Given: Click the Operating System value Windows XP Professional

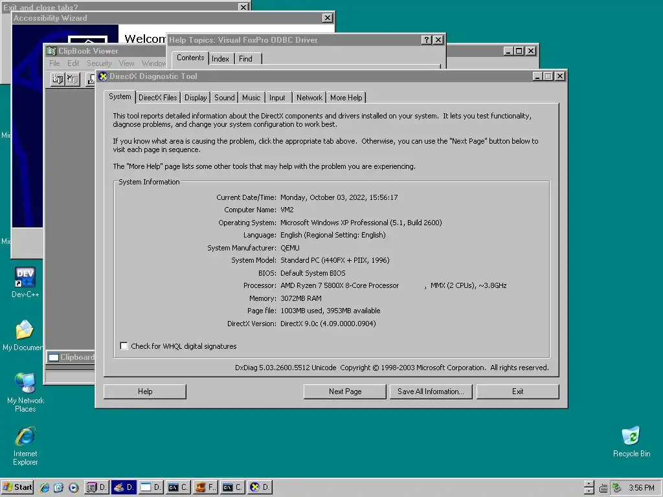Looking at the screenshot, I should click(x=361, y=223).
